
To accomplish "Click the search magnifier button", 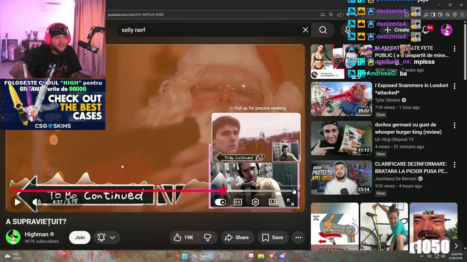I will (323, 30).
